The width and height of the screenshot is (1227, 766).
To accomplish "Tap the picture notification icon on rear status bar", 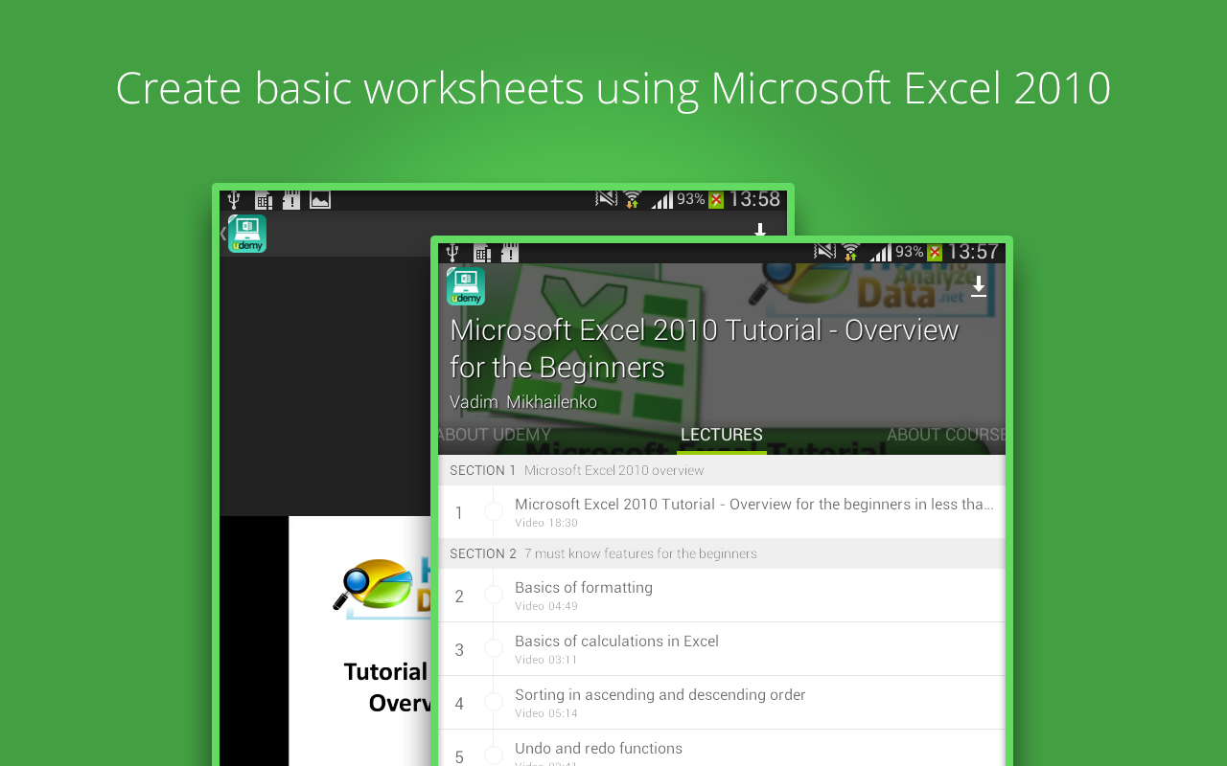I will (320, 200).
